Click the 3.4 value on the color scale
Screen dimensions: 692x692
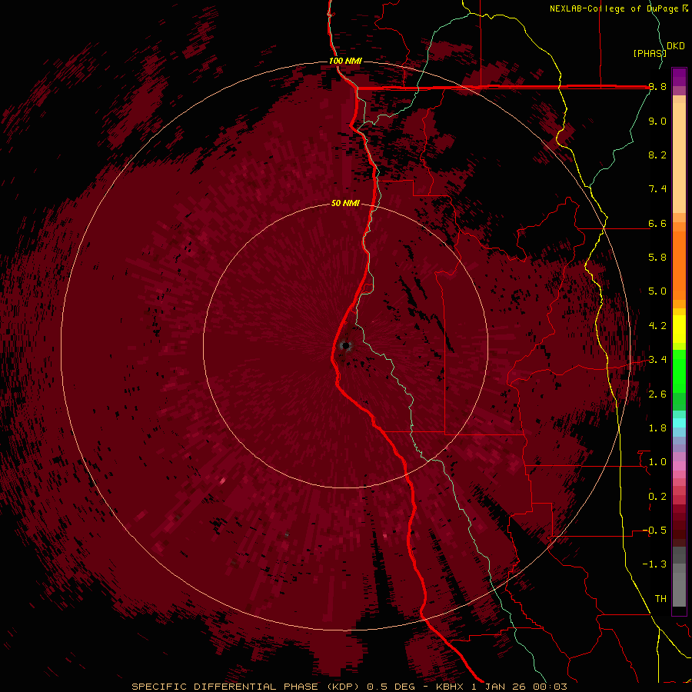[x=657, y=360]
